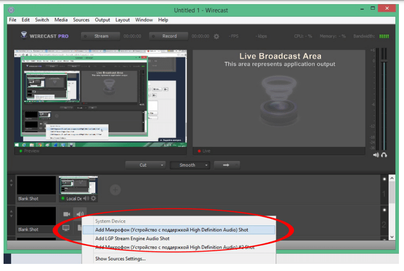The image size is (404, 271).
Task: Open the Switch menu
Action: (42, 20)
